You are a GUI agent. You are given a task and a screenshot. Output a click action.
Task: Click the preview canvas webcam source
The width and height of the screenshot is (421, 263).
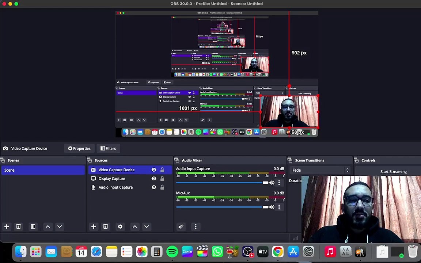[289, 112]
